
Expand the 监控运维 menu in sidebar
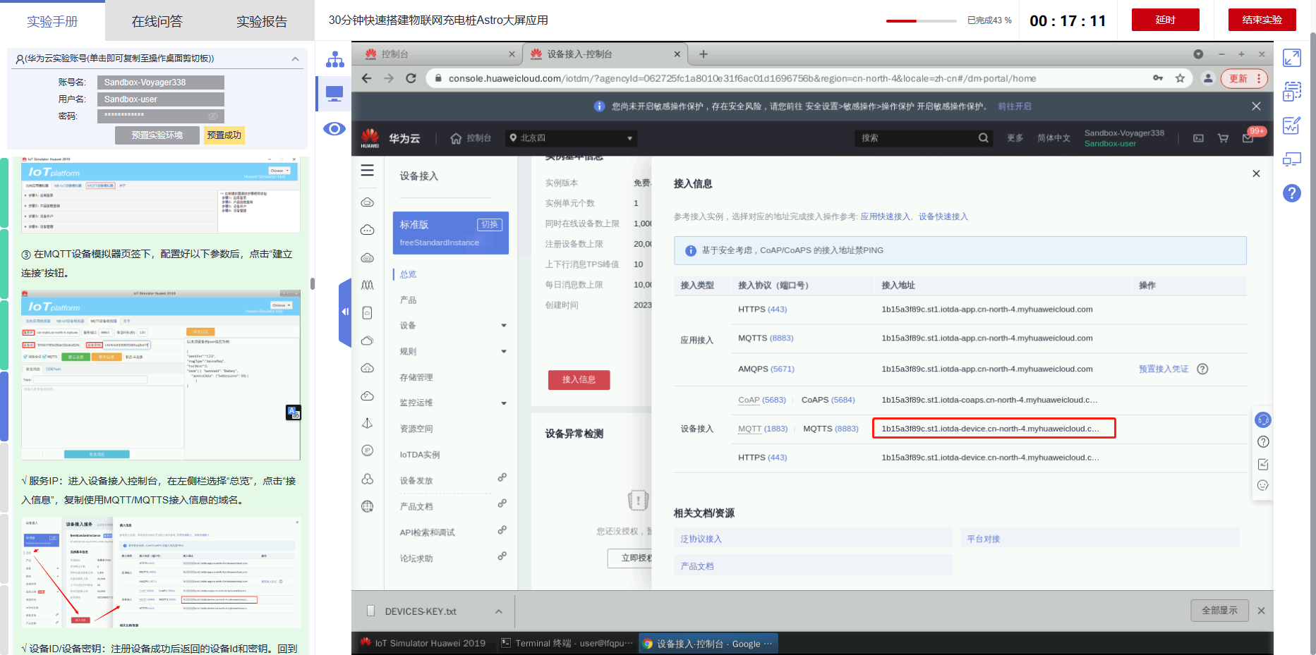point(504,403)
